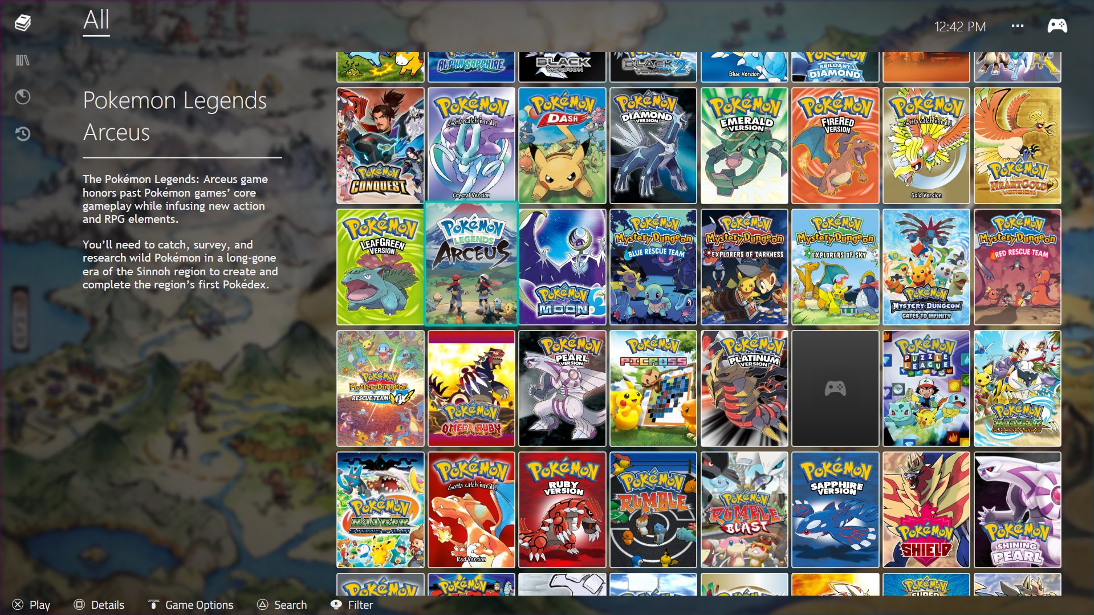
Task: Select Pokémon FireRed Version cover
Action: coord(835,145)
